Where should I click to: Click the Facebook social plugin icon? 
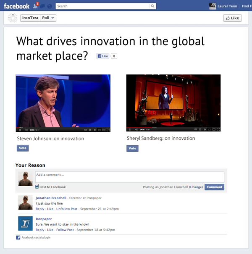point(18,238)
